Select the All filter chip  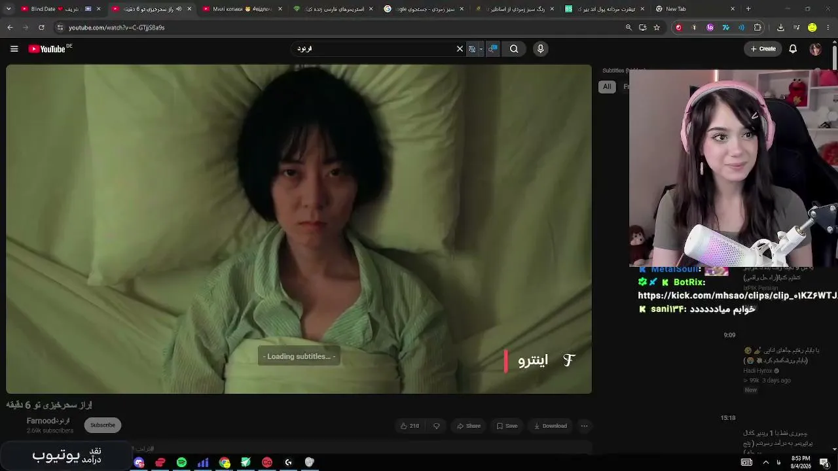[x=607, y=86]
